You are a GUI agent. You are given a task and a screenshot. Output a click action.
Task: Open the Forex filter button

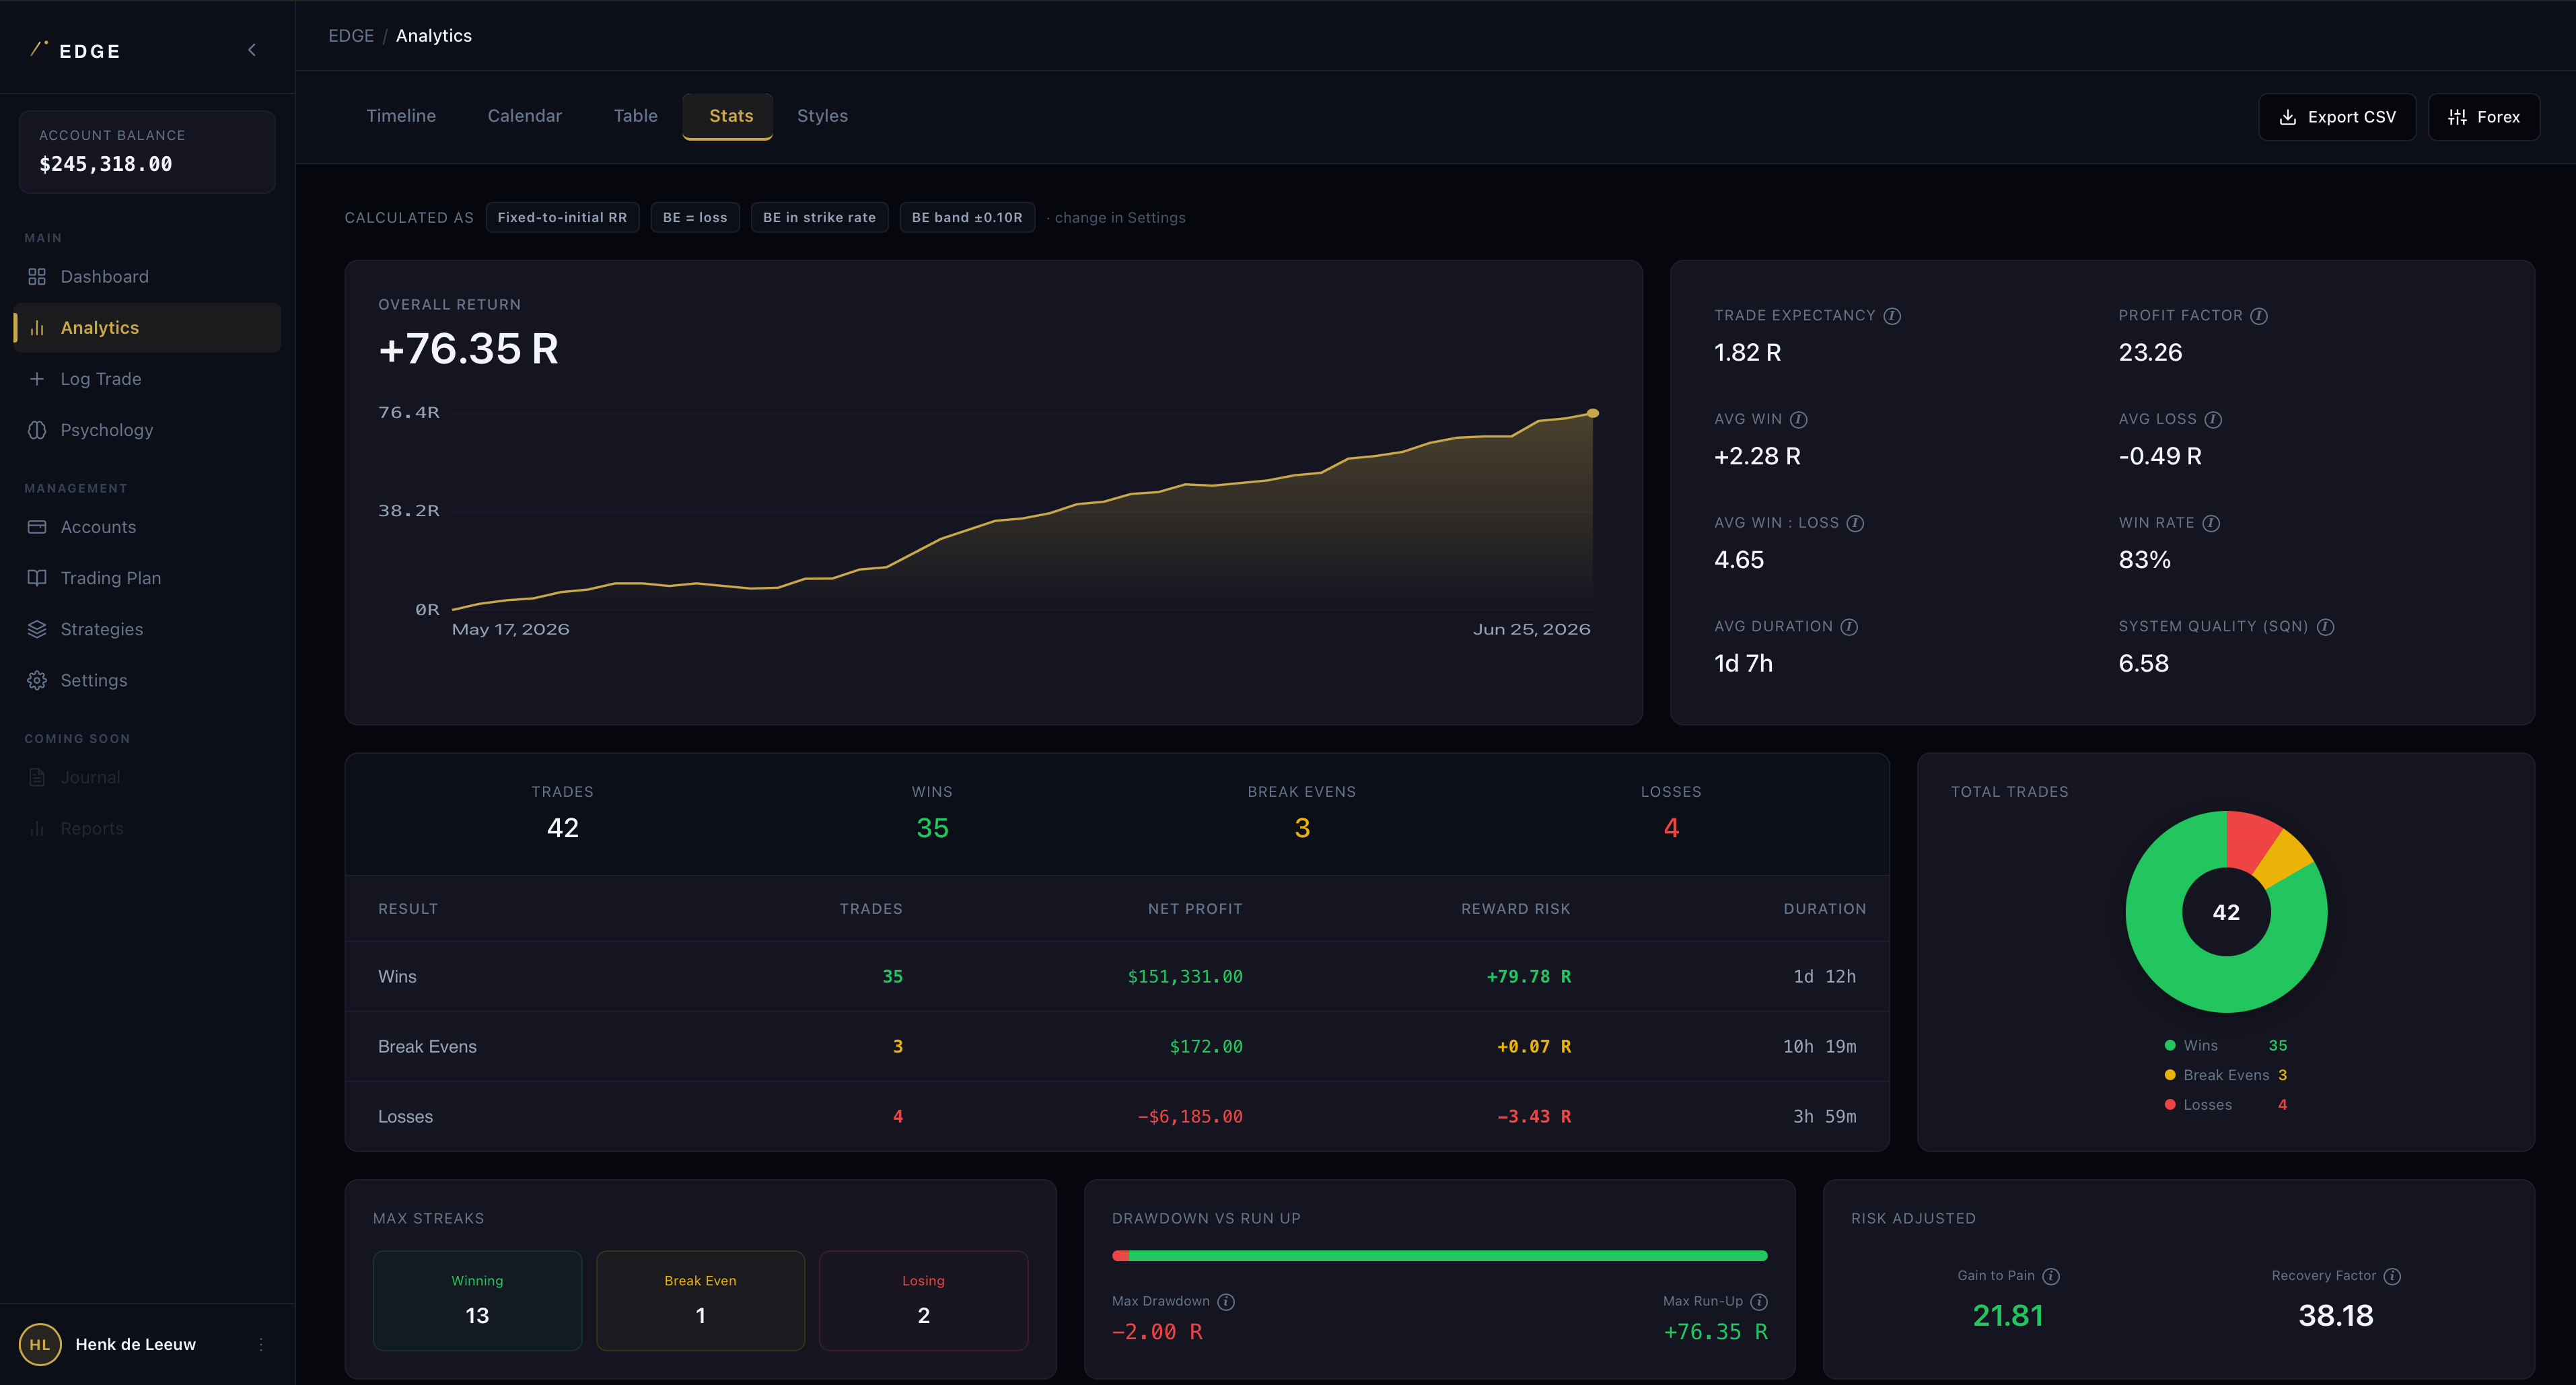2484,117
